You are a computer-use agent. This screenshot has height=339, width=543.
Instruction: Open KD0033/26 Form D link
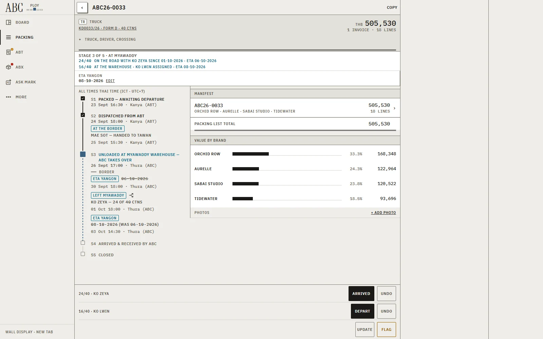tap(108, 28)
